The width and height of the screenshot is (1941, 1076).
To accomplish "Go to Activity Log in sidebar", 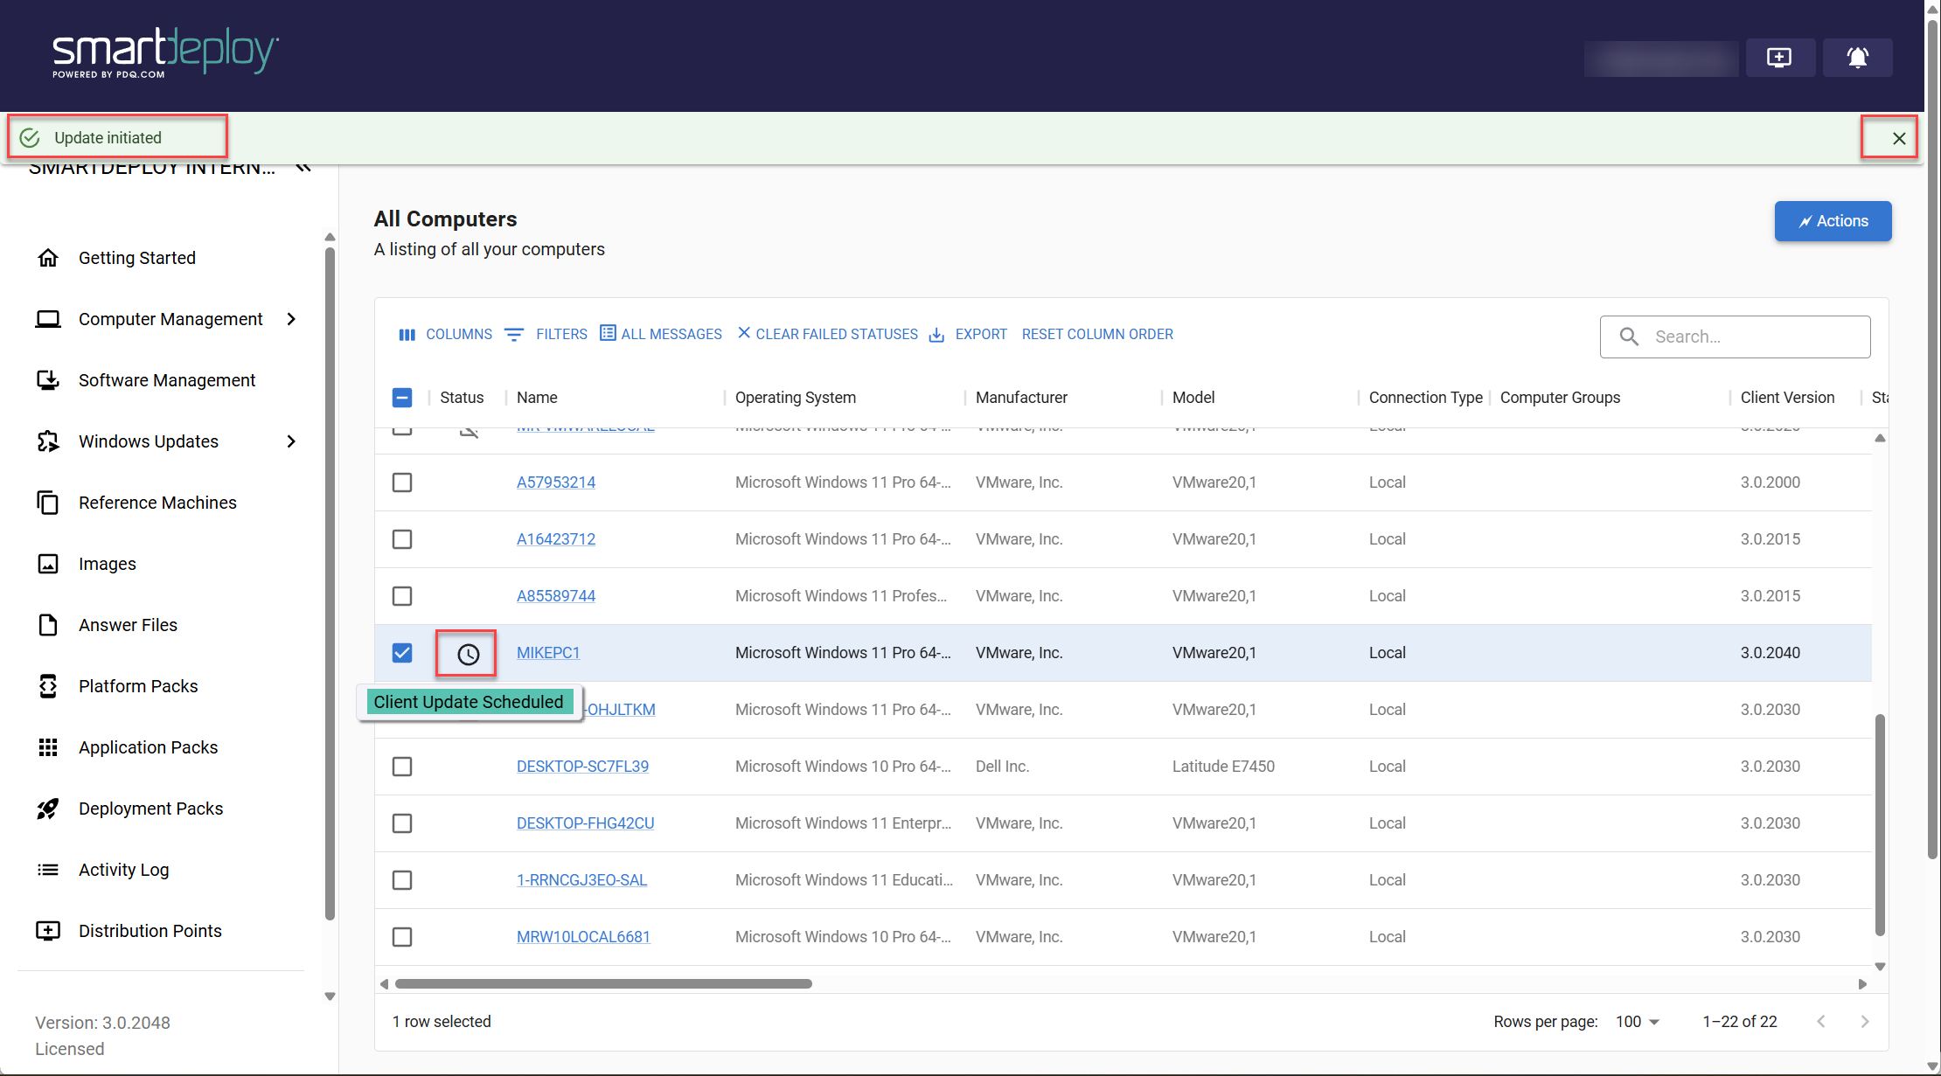I will 123,870.
